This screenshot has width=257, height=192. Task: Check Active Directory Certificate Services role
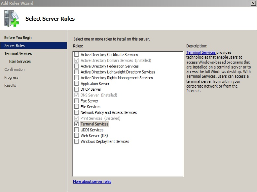pyautogui.click(x=76, y=54)
